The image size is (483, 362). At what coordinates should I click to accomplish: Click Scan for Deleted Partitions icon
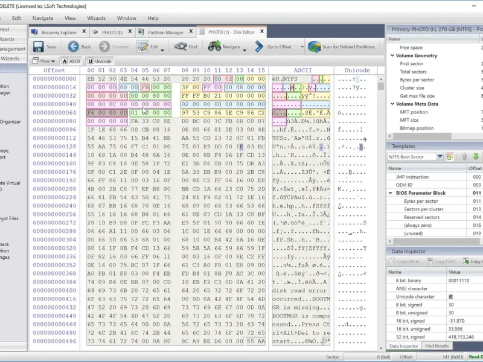click(314, 46)
